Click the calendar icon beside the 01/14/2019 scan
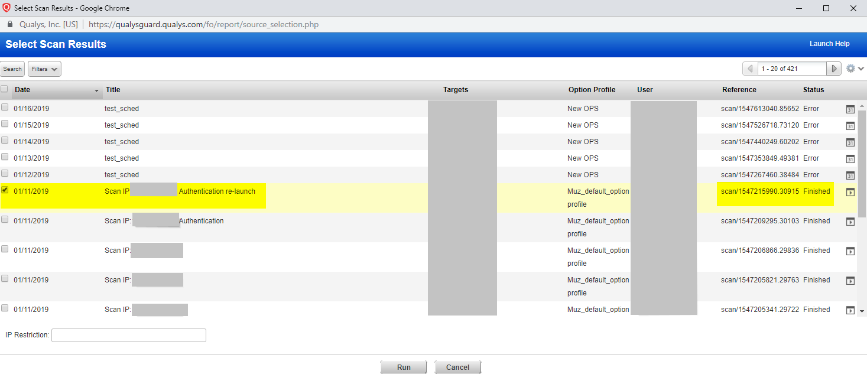The image size is (867, 387). [x=850, y=142]
